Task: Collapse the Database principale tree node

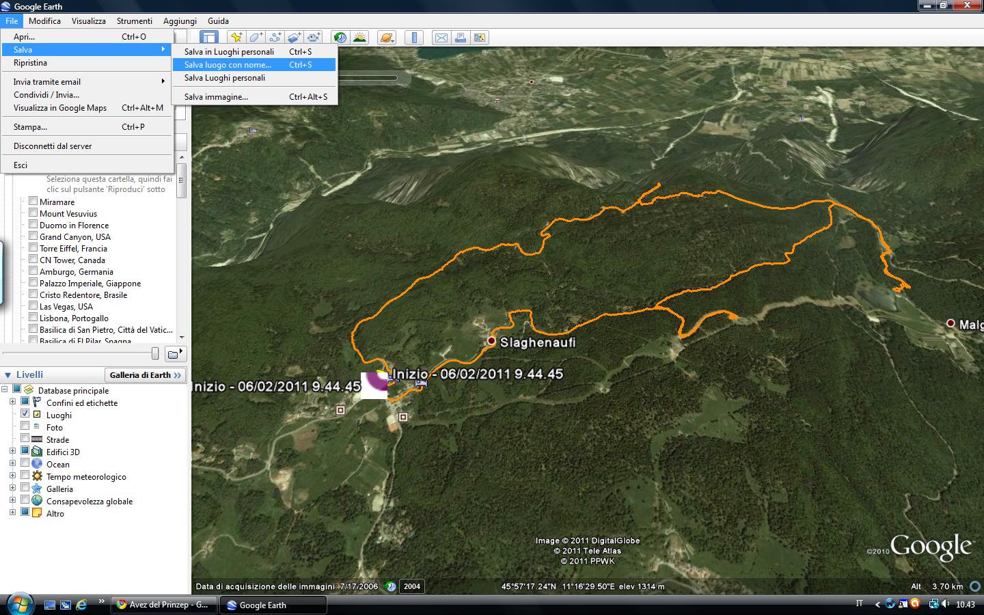Action: tap(4, 390)
